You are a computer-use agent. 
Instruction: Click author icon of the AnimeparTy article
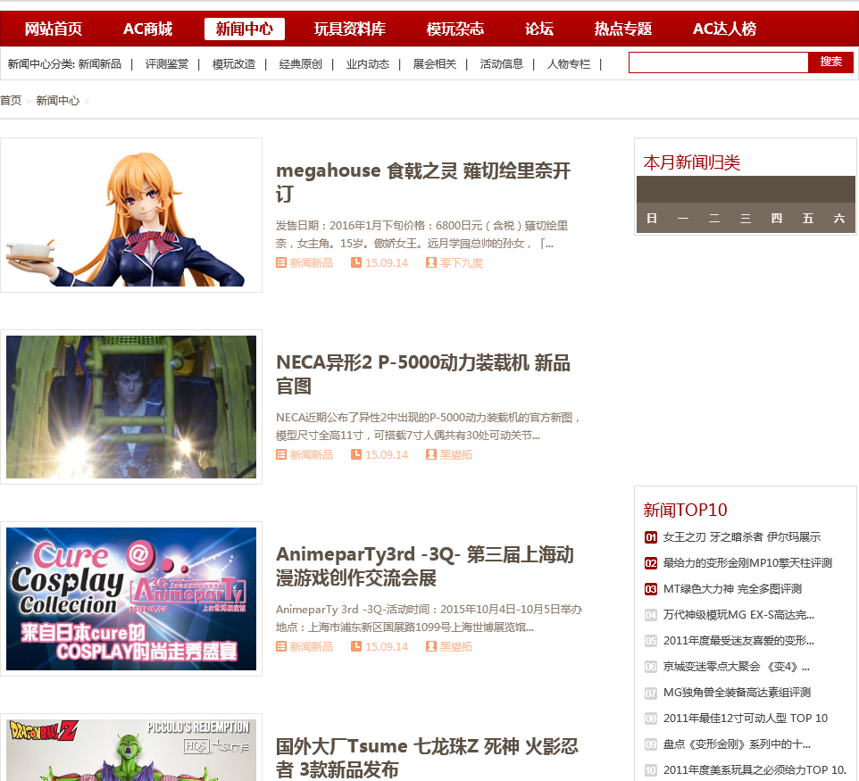click(431, 646)
